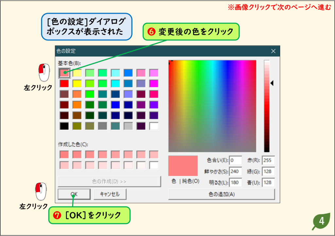This screenshot has width=335, height=236.
Task: Click the 色|純色 color preview box
Action: [183, 166]
